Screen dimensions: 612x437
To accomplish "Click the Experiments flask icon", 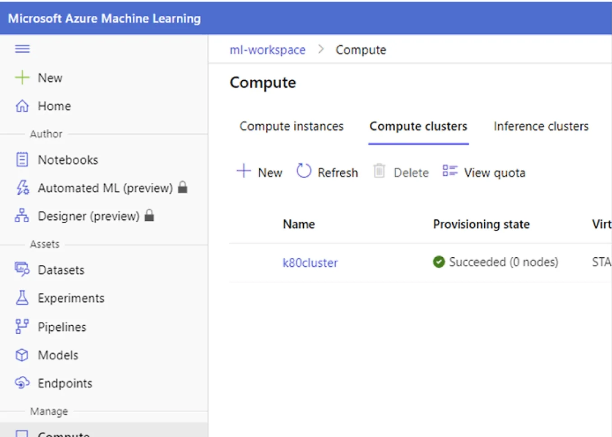I will [22, 297].
